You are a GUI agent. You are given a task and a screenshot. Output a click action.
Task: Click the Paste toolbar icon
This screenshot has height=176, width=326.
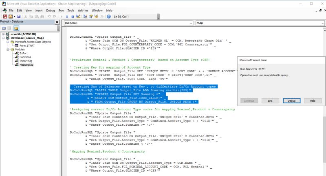37,17
